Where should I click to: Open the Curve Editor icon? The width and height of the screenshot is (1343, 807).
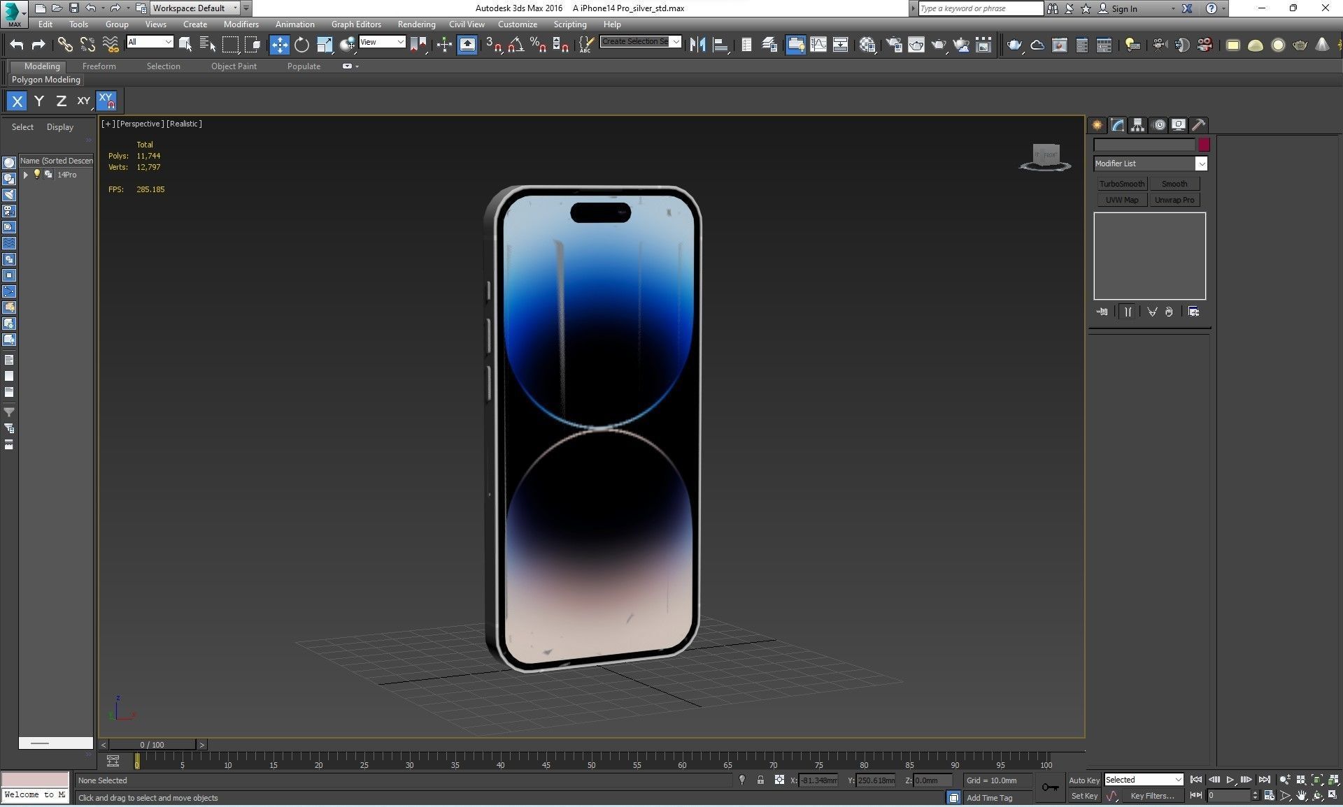[x=818, y=45]
